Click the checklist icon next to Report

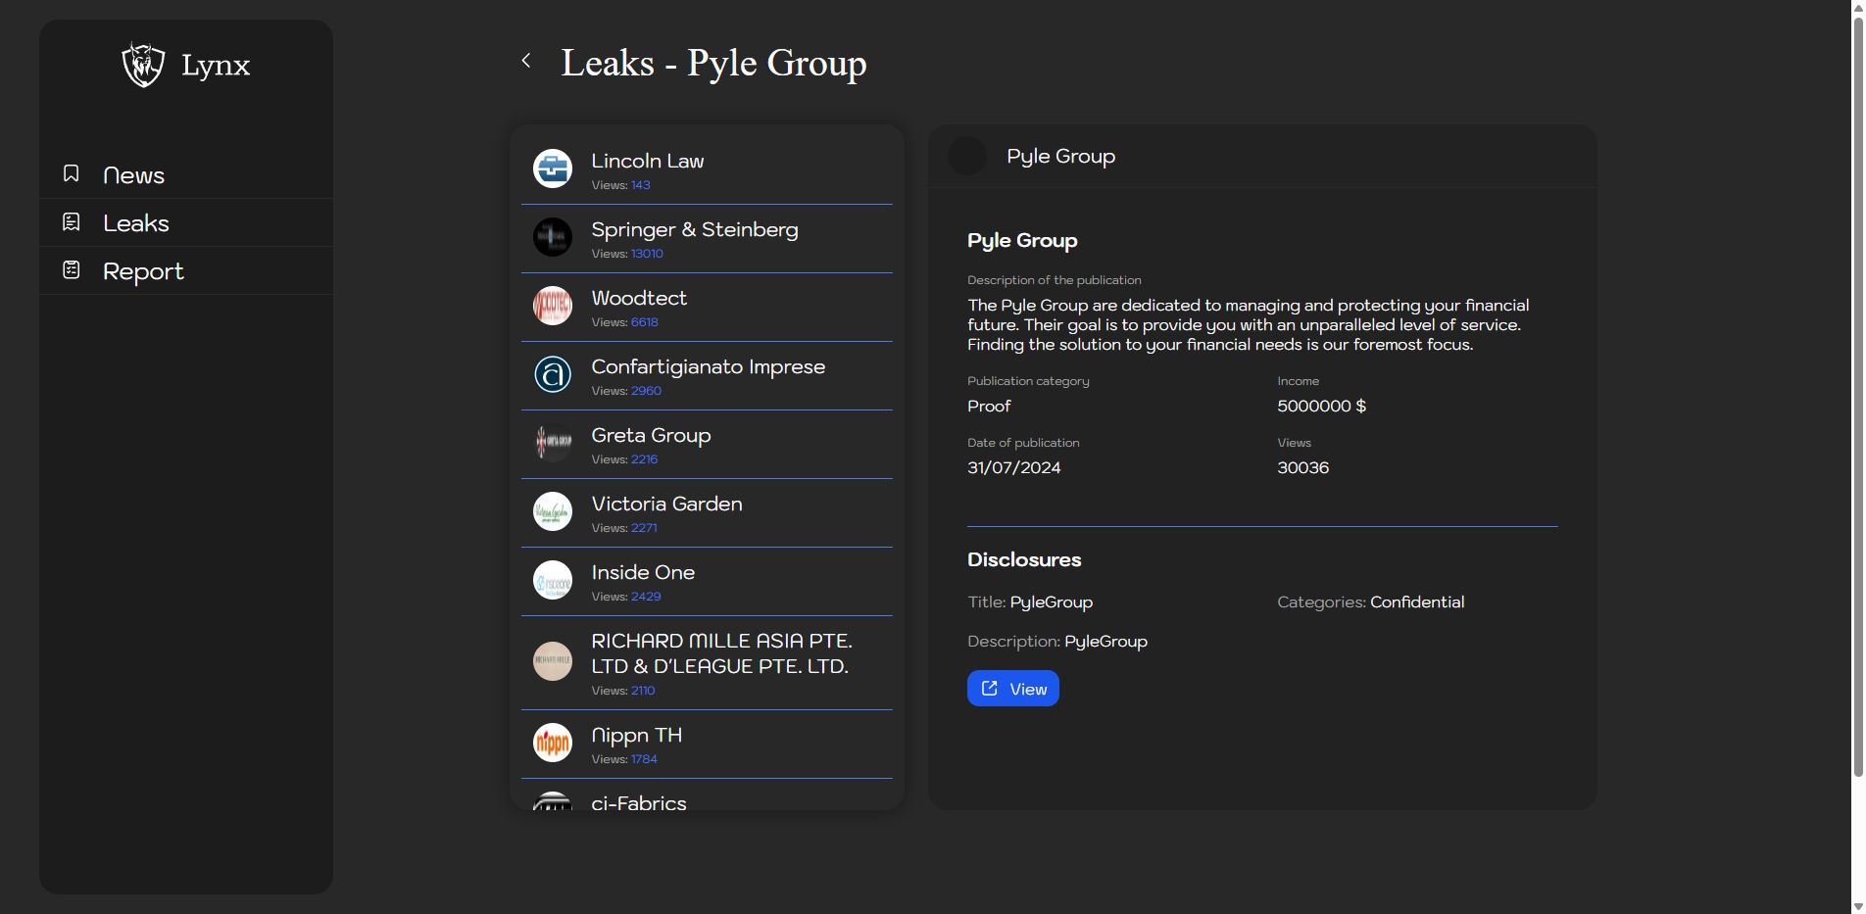[x=72, y=269]
